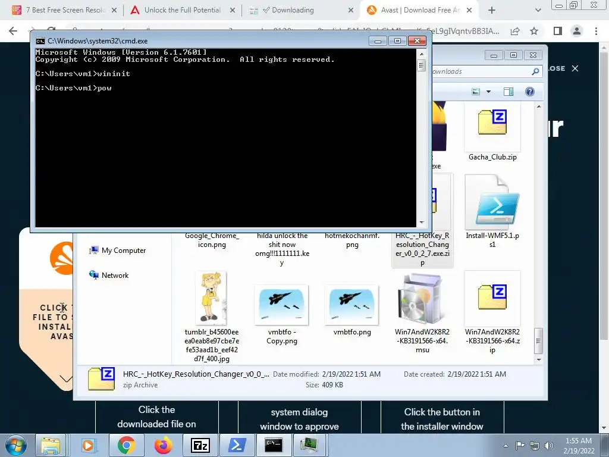609x457 pixels.
Task: Select vmbtfo.png jet image
Action: pyautogui.click(x=351, y=305)
